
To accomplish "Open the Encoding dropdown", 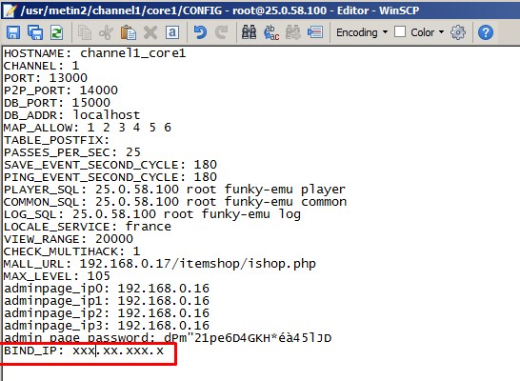I will click(x=362, y=32).
